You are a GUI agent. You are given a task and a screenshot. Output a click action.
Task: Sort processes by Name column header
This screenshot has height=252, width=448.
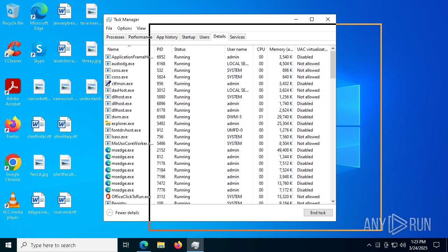(x=129, y=49)
